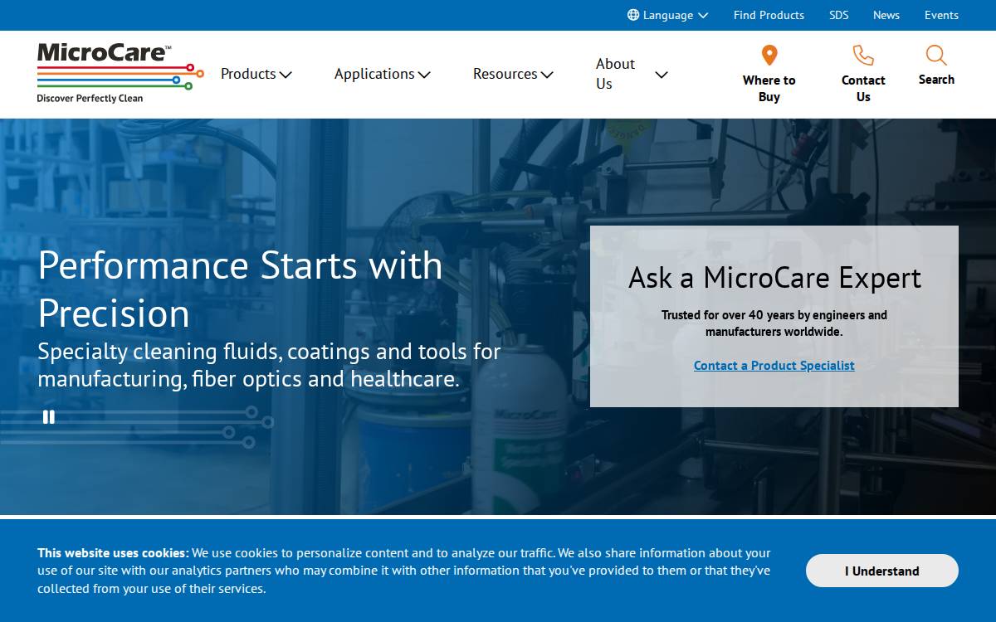Viewport: 996px width, 622px height.
Task: Expand the Resources menu chevron
Action: [x=547, y=75]
